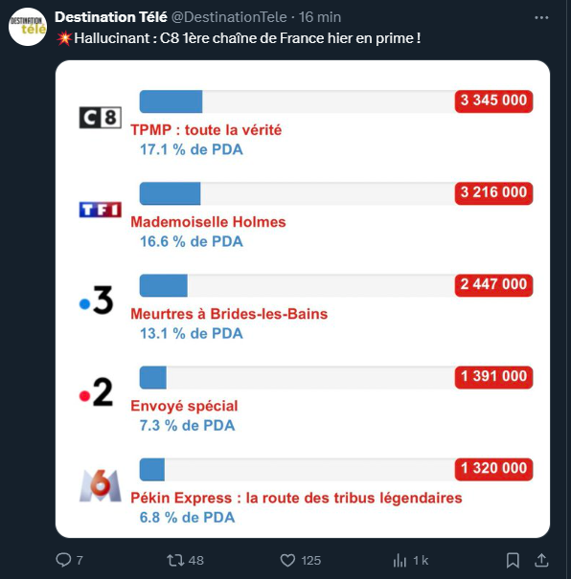This screenshot has width=571, height=579.
Task: Click the France 3 logo
Action: pos(97,301)
